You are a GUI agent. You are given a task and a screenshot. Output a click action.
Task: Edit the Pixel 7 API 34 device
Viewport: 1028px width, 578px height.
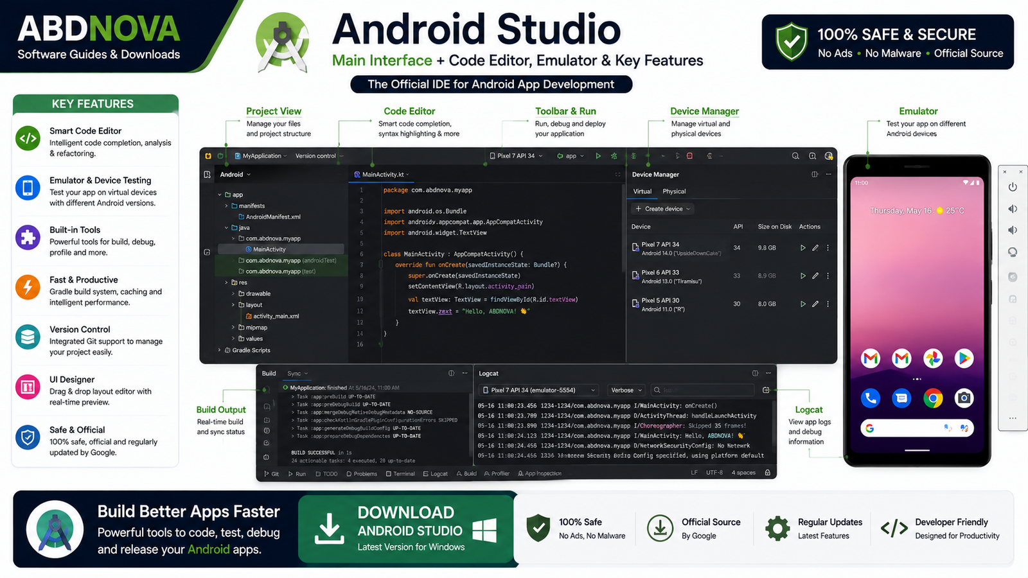(815, 248)
